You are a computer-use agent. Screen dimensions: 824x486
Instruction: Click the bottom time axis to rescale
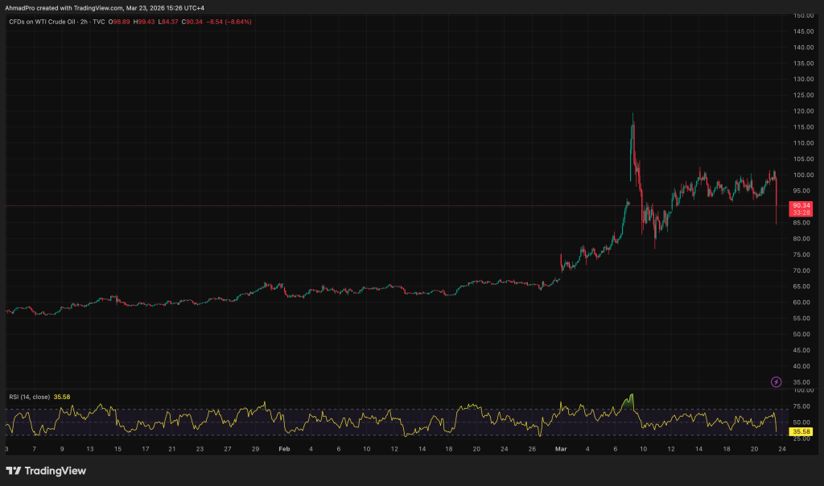pos(402,450)
